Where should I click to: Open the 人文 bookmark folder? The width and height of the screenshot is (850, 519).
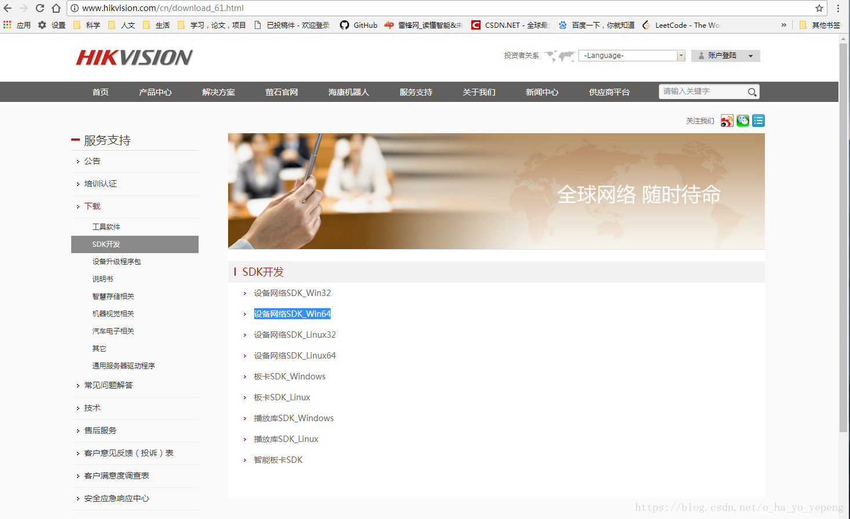coord(122,25)
